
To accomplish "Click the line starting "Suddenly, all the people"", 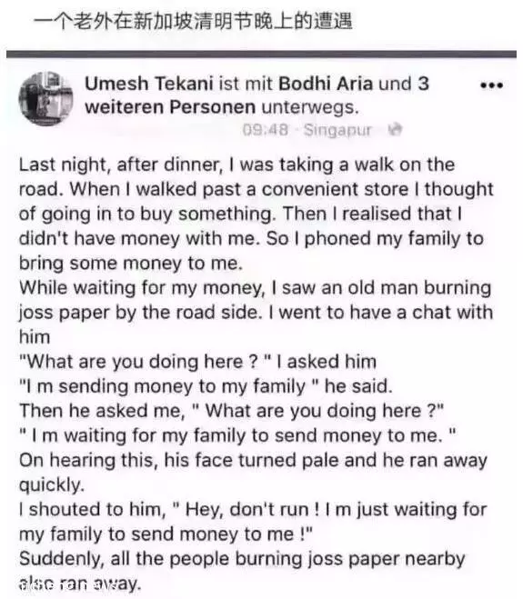I will (x=242, y=558).
